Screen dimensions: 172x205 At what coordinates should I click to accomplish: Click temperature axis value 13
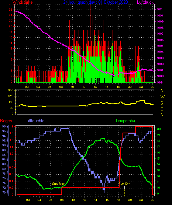pos(158,170)
